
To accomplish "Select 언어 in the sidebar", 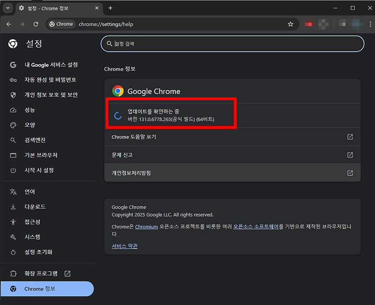I will [29, 191].
